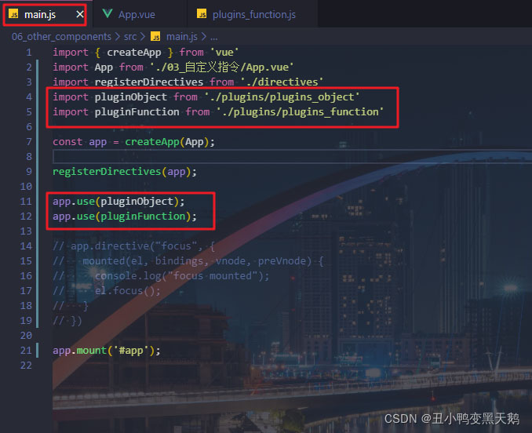Select main.js in the breadcrumb path
The height and width of the screenshot is (433, 532).
[182, 36]
